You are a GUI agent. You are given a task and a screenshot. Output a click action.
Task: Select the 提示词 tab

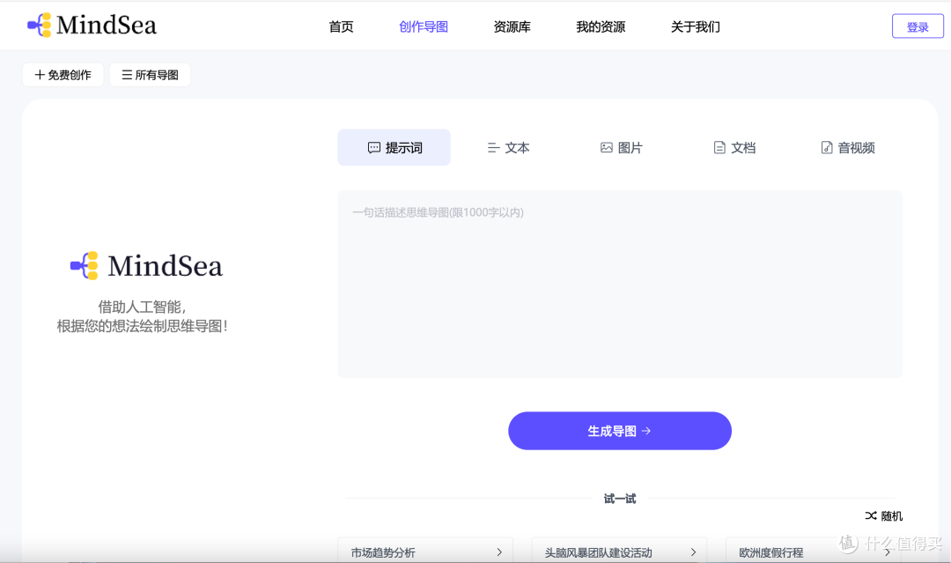pyautogui.click(x=394, y=147)
